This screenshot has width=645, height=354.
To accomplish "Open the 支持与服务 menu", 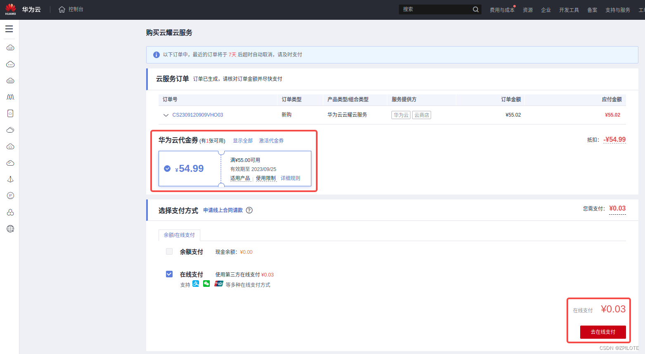I will [618, 10].
